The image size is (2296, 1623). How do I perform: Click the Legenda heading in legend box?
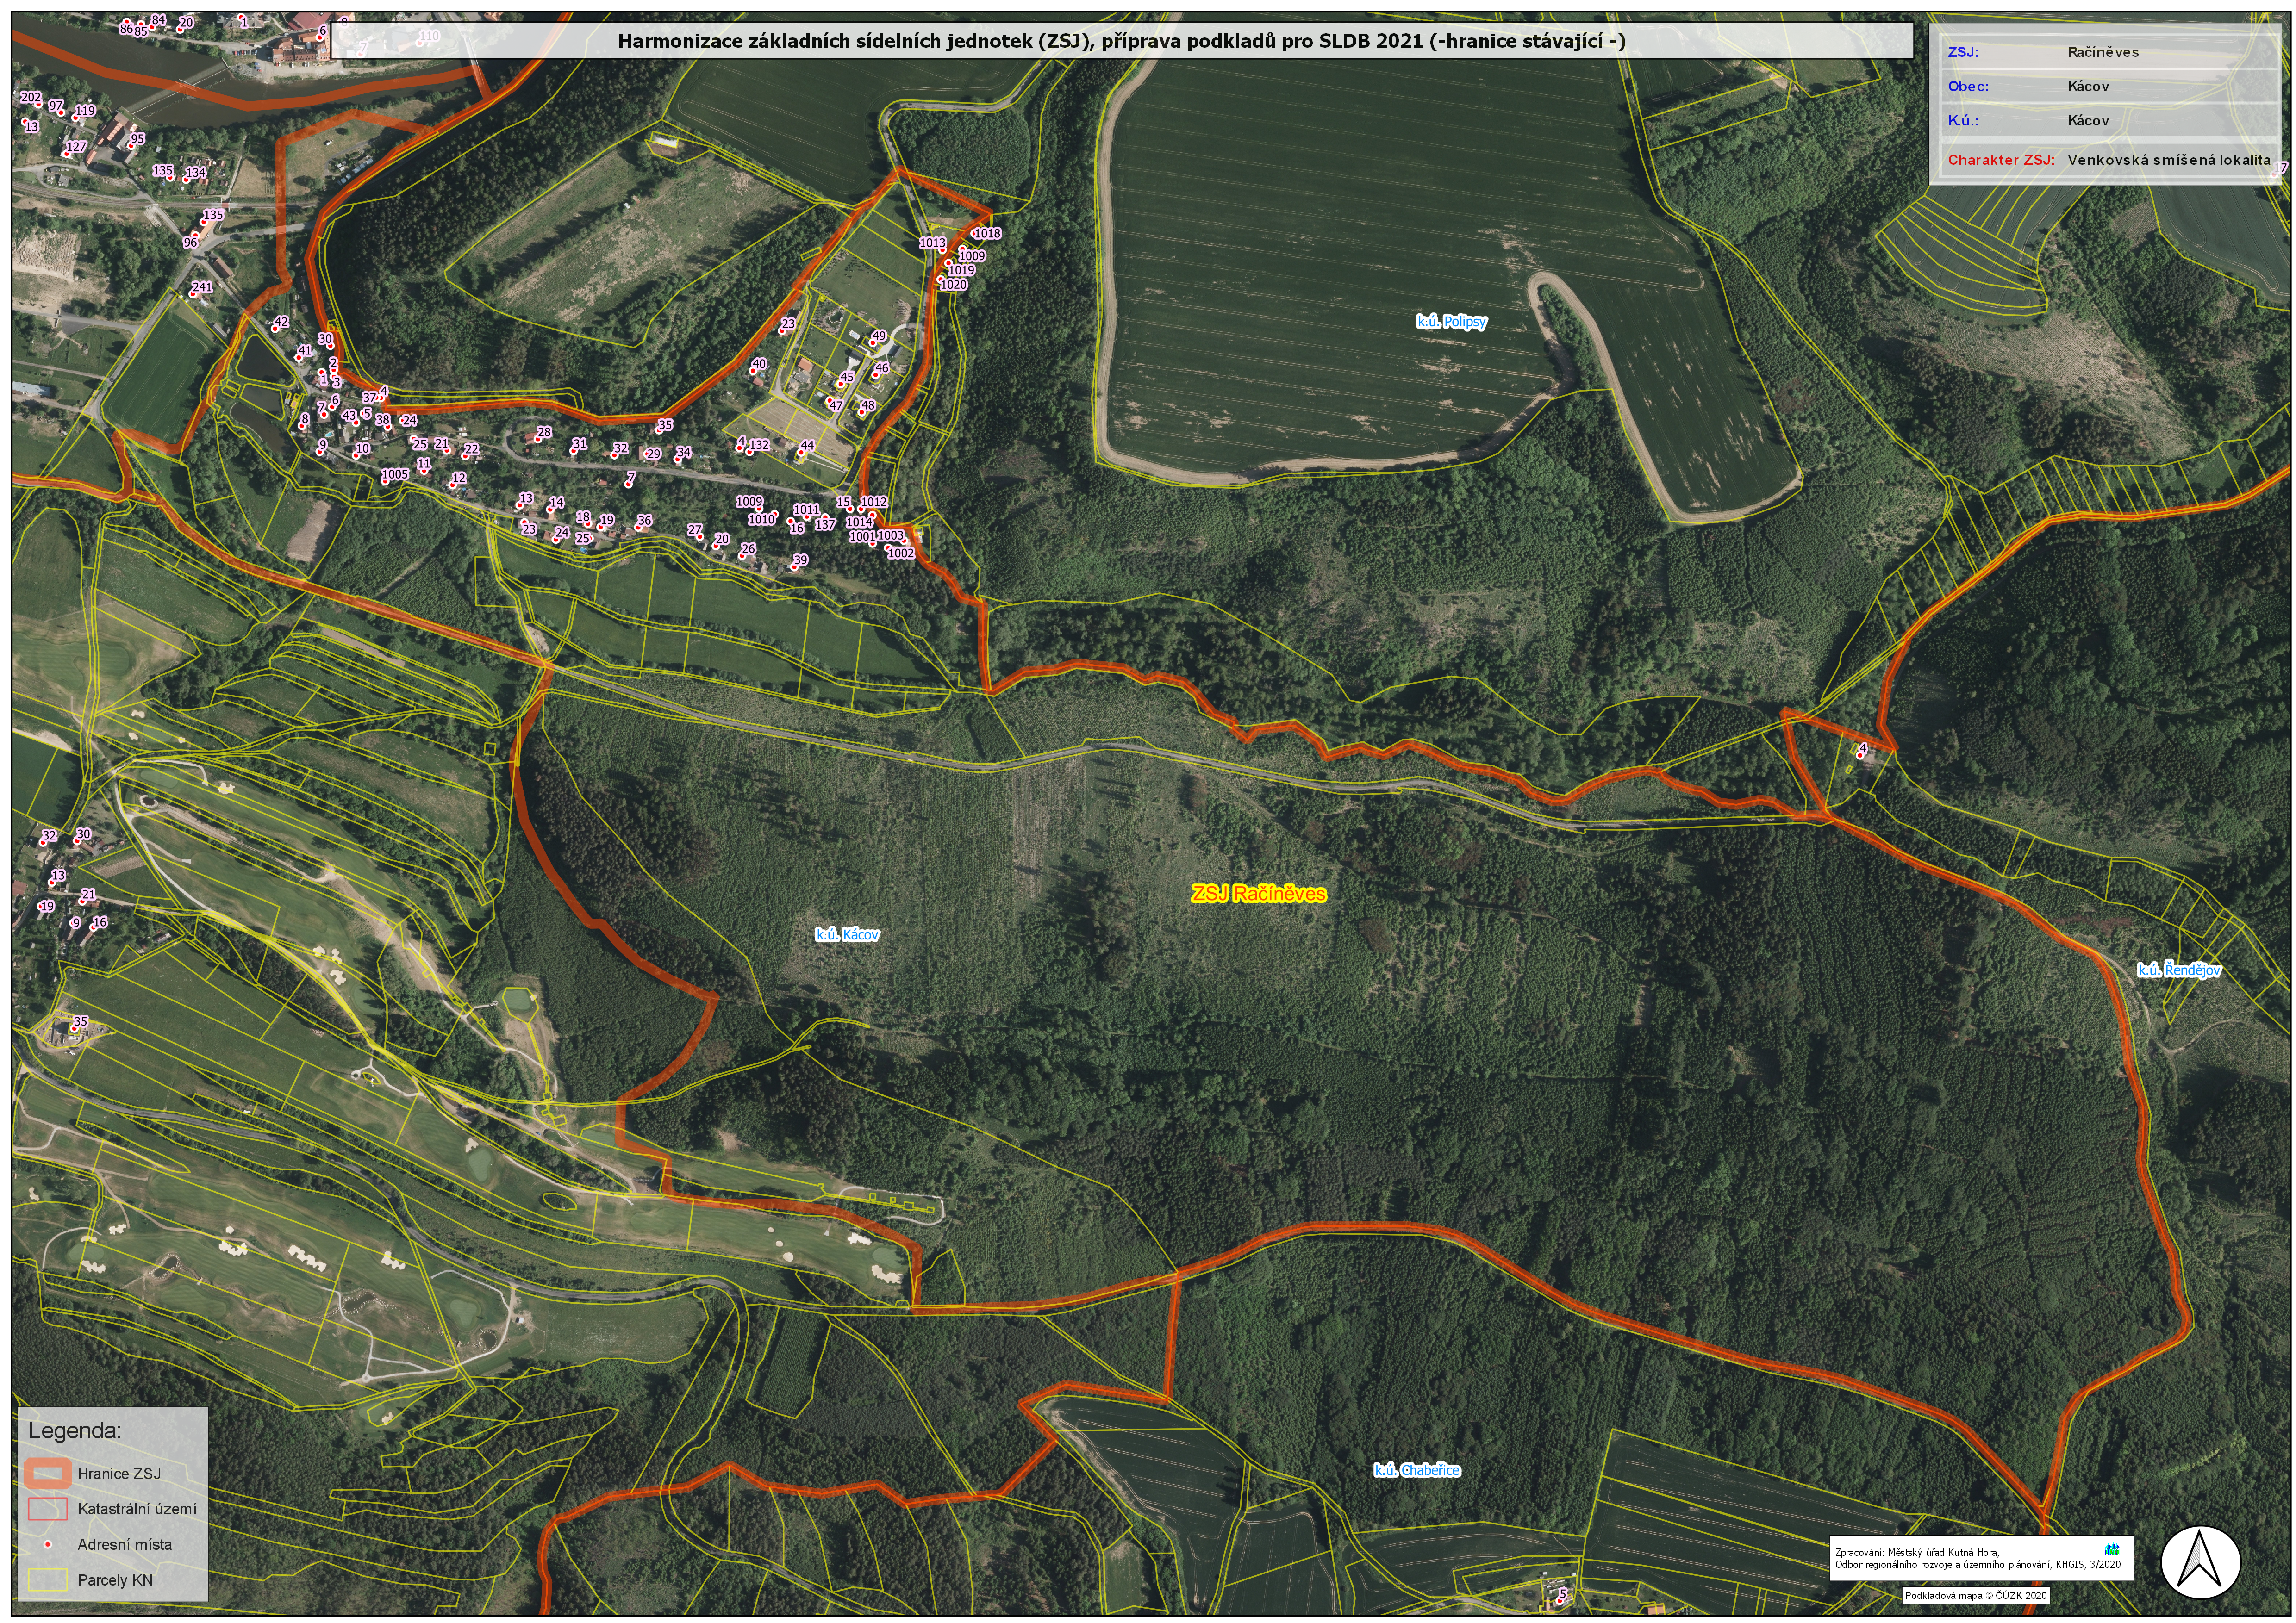74,1430
